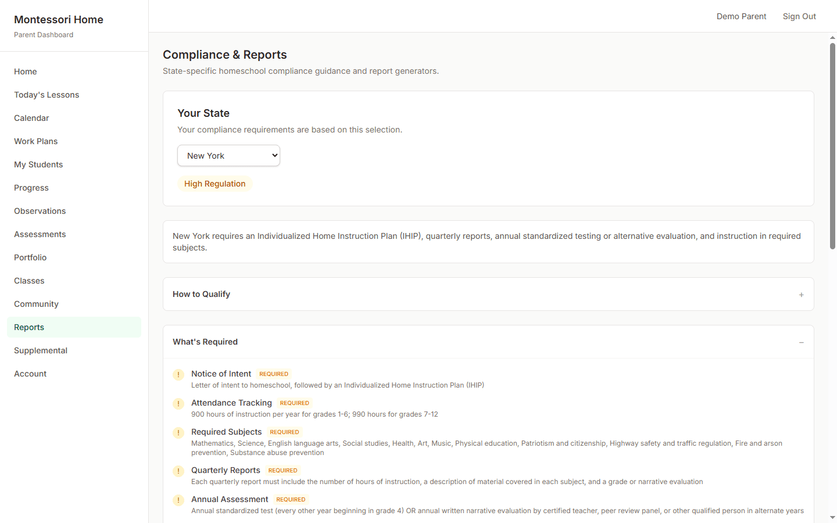Click the High Regulation badge
The height and width of the screenshot is (523, 837).
215,184
